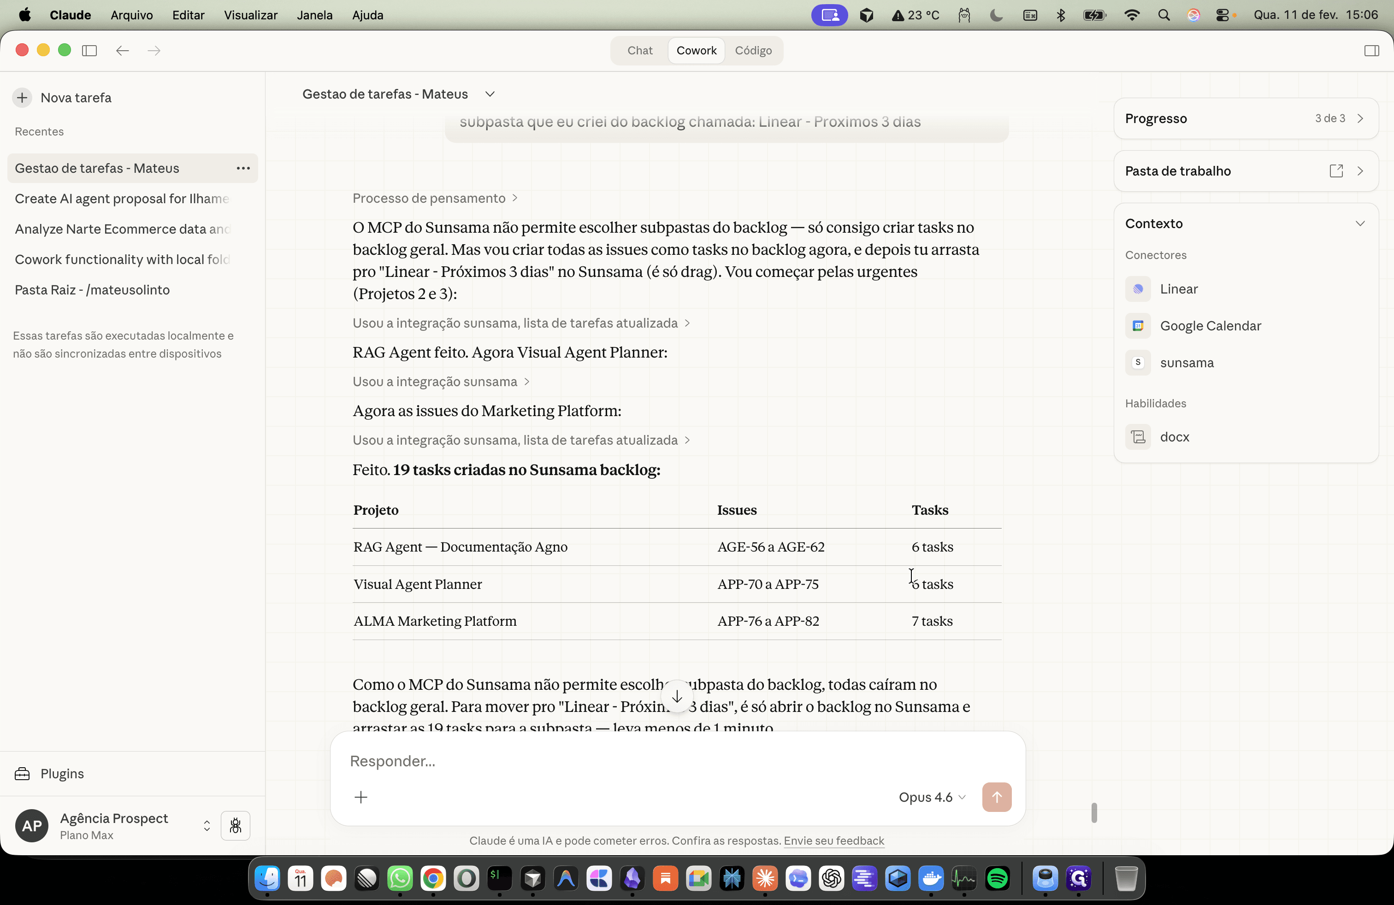Expand the task title dropdown chevron
The height and width of the screenshot is (905, 1394).
tap(490, 94)
